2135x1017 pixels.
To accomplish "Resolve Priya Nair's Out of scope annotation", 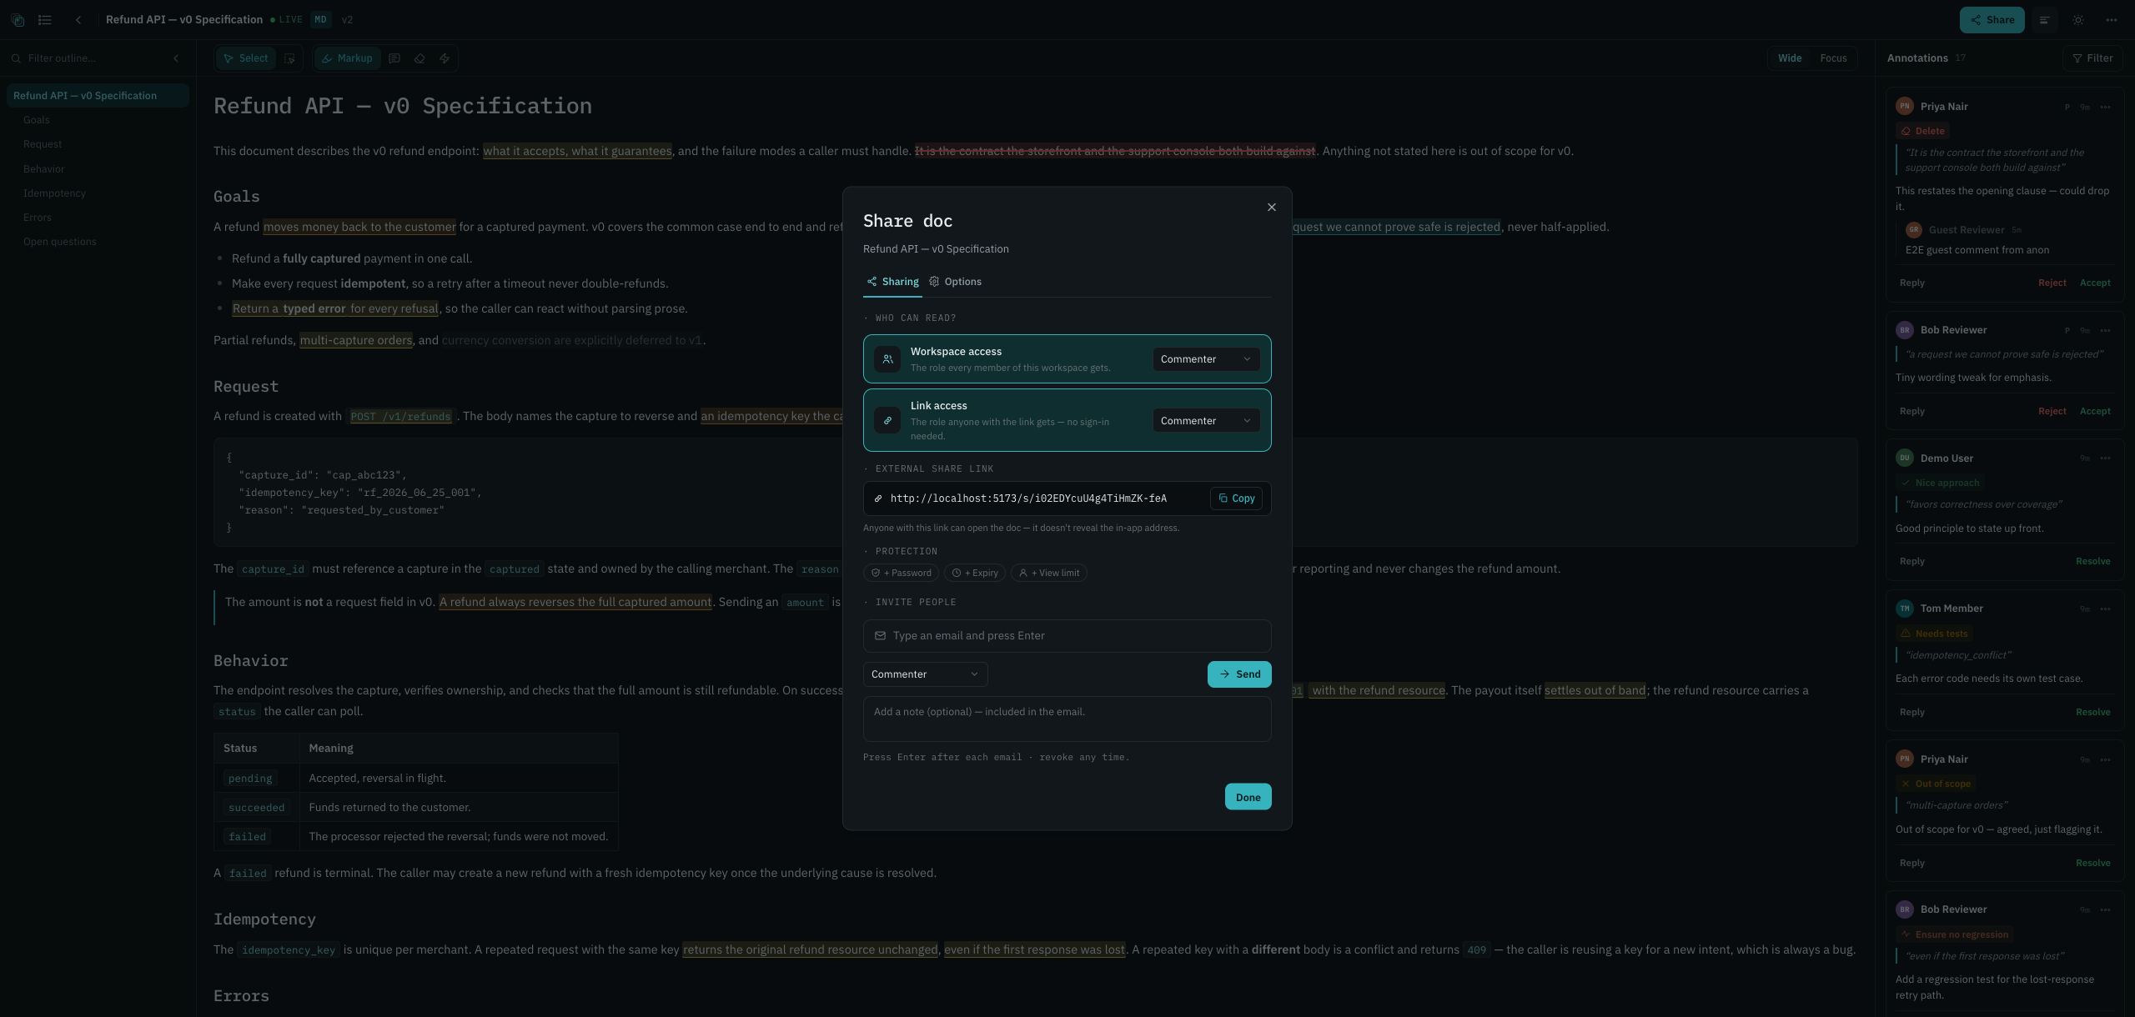I will pos(2092,863).
